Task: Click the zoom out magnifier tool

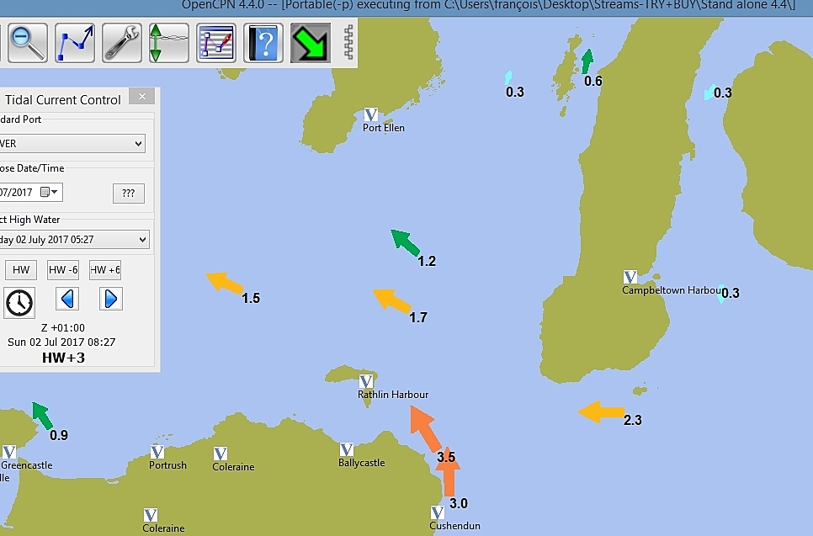Action: [x=28, y=43]
